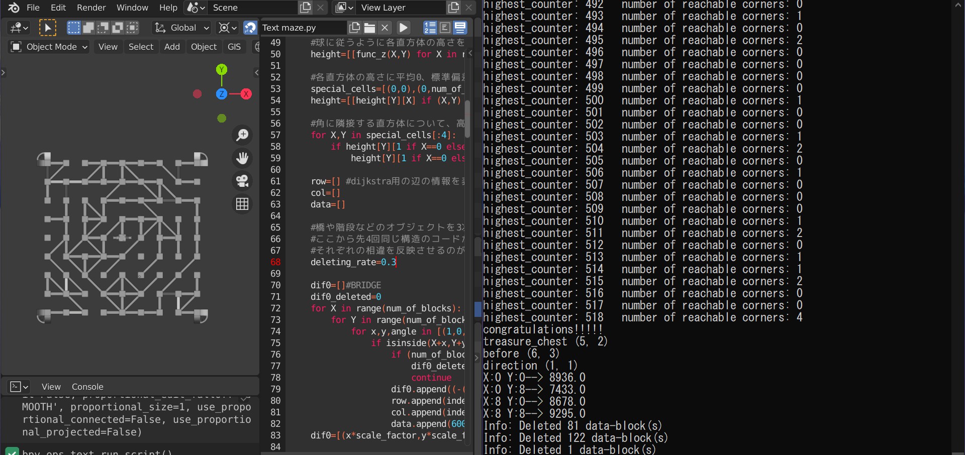Switch between perspective and orthographic view

(242, 204)
